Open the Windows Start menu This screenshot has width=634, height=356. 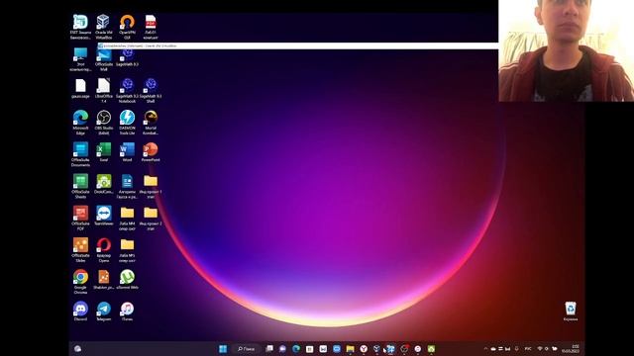[x=223, y=349]
